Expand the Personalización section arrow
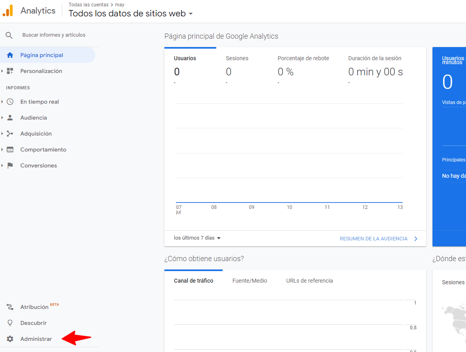Viewport: 466px width, 352px height. (x=2, y=71)
